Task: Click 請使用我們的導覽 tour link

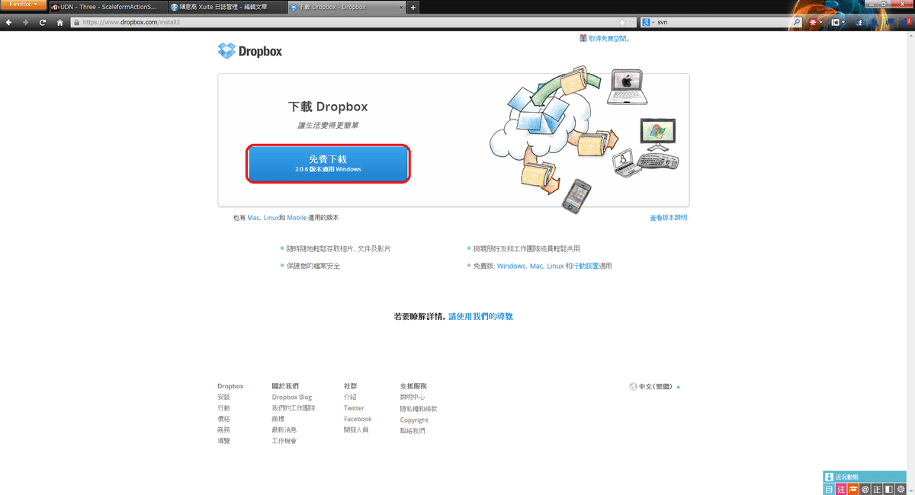Action: click(x=480, y=316)
